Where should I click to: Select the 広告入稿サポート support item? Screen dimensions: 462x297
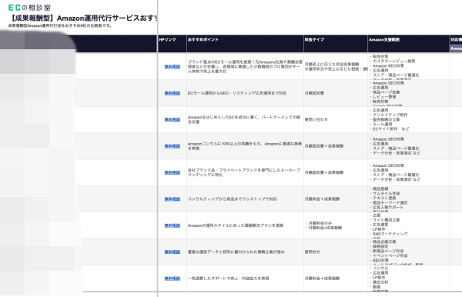coord(387,207)
